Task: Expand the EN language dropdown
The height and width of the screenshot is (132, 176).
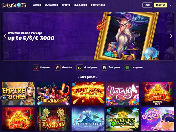Action: click(171, 5)
